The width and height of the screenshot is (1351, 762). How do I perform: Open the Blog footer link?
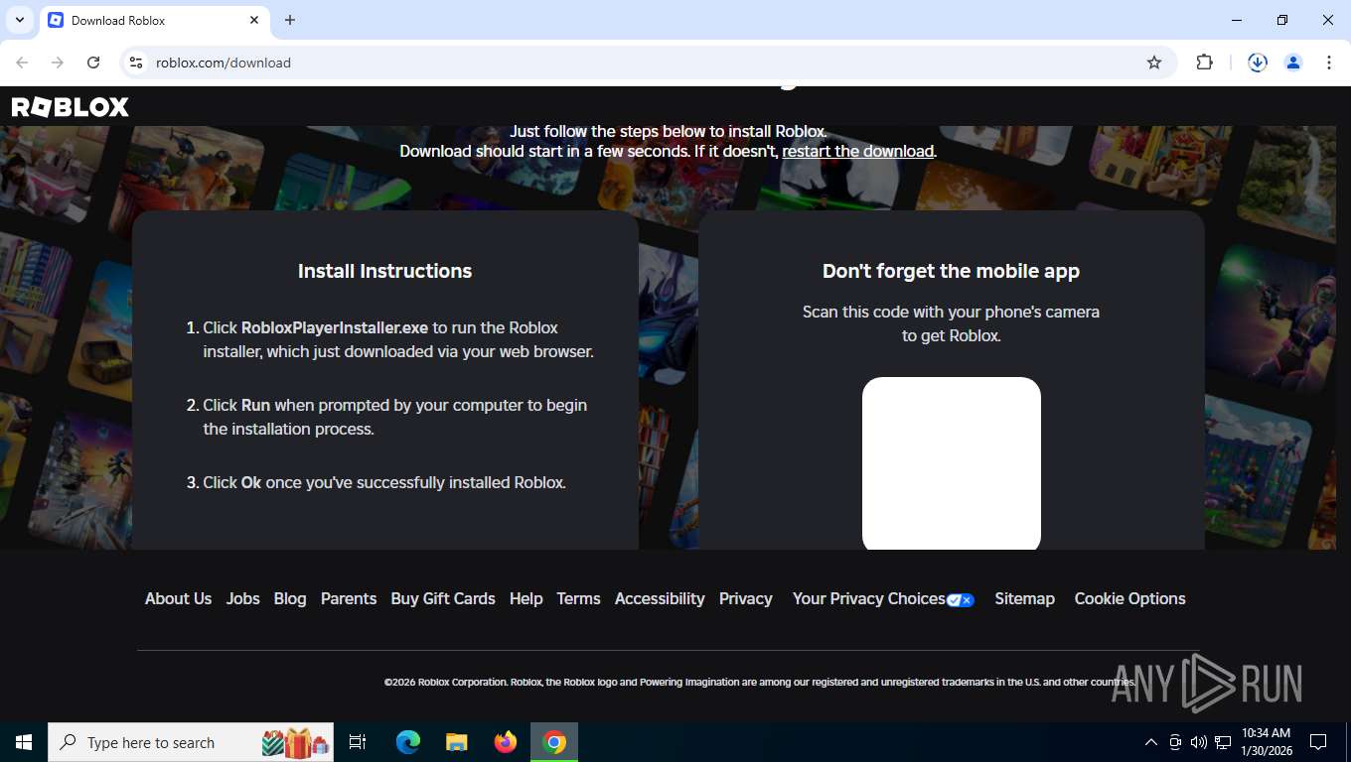(x=290, y=599)
